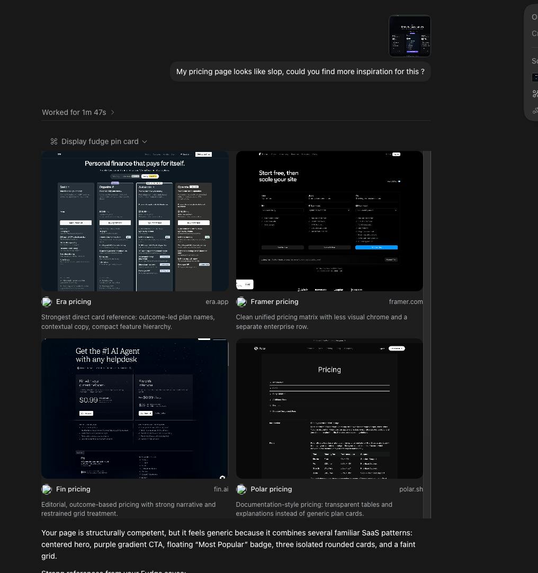Click the "Editorial, outcome-based pricing" description
Image resolution: width=538 pixels, height=573 pixels.
[128, 509]
